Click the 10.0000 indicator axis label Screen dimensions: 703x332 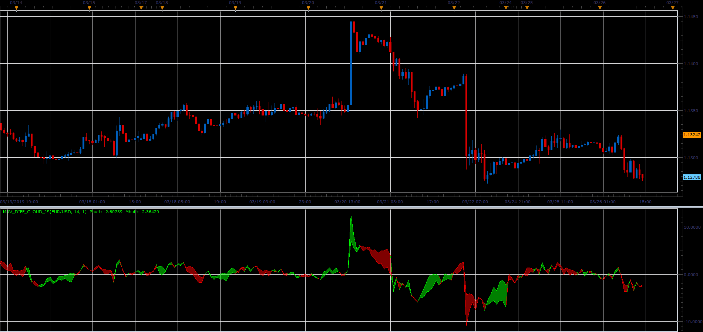(x=692, y=227)
